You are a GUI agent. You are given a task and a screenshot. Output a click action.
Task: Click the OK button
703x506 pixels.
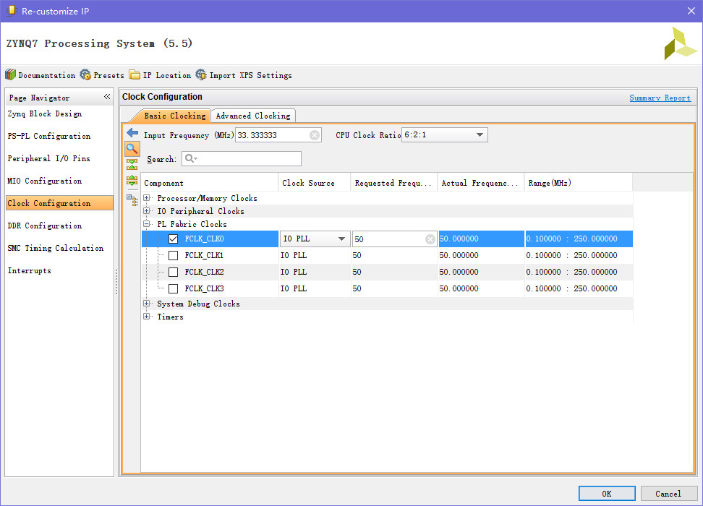click(x=607, y=494)
